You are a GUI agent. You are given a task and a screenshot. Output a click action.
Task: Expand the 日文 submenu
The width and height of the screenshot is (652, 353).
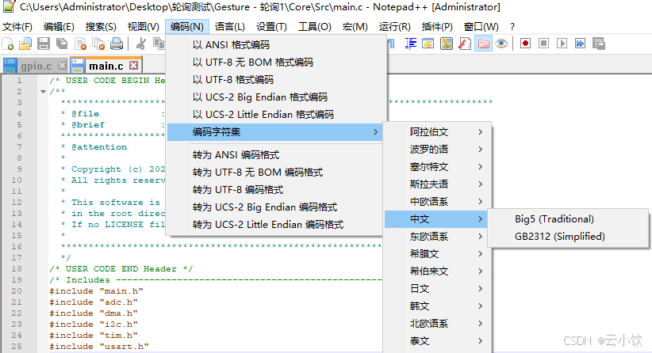pos(437,289)
